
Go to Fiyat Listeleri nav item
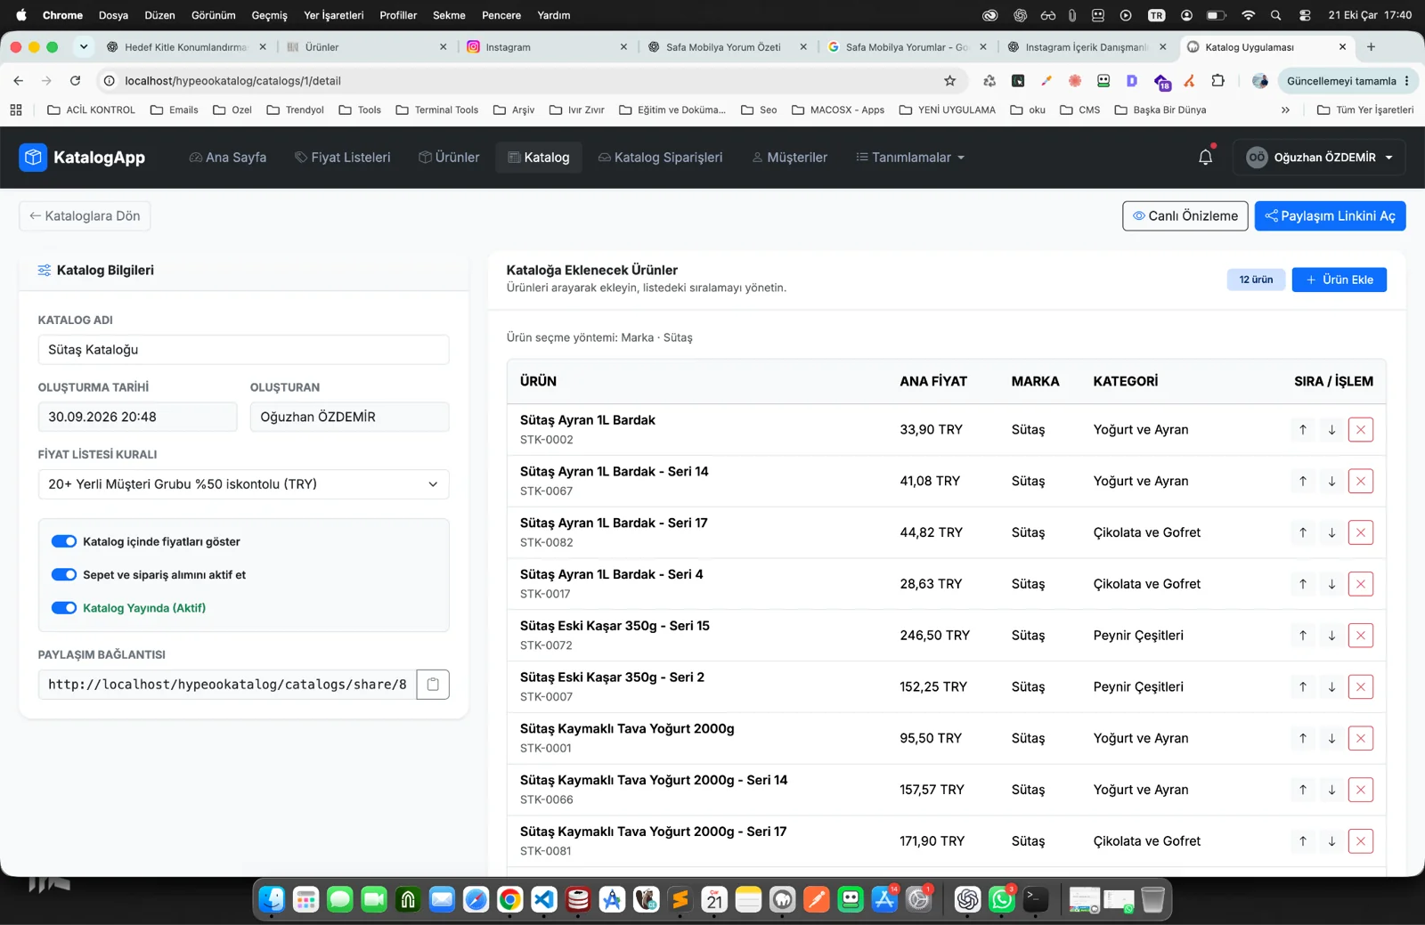coord(343,158)
